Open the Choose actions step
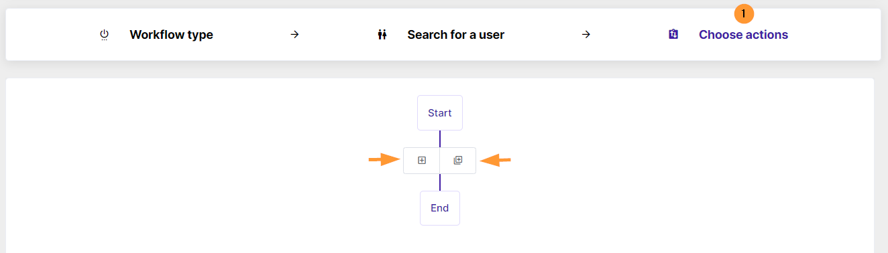Viewport: 888px width, 253px height. point(743,35)
